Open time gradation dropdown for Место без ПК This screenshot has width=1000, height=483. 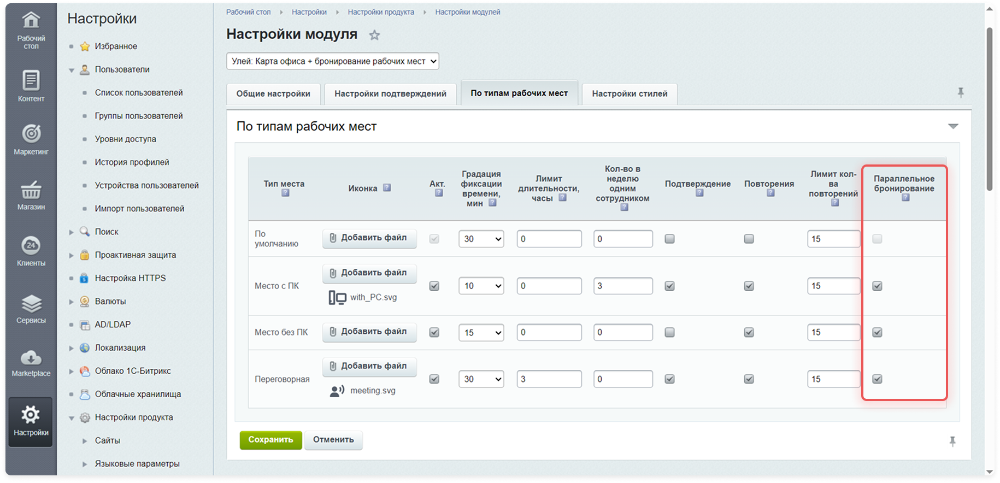[481, 332]
